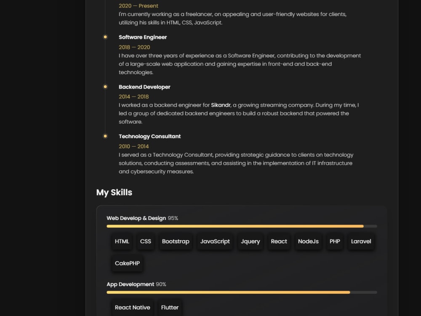The image size is (421, 316).
Task: Click the React Native skill badge
Action: pyautogui.click(x=132, y=308)
